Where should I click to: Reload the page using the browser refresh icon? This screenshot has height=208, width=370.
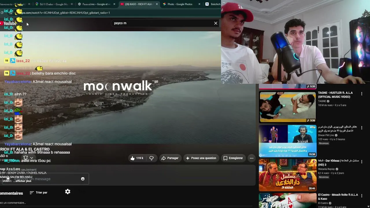point(2,13)
